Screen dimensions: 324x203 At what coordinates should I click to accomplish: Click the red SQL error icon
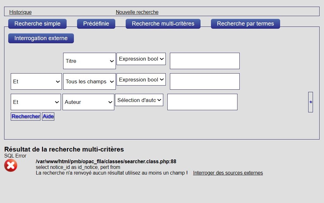coord(11,165)
